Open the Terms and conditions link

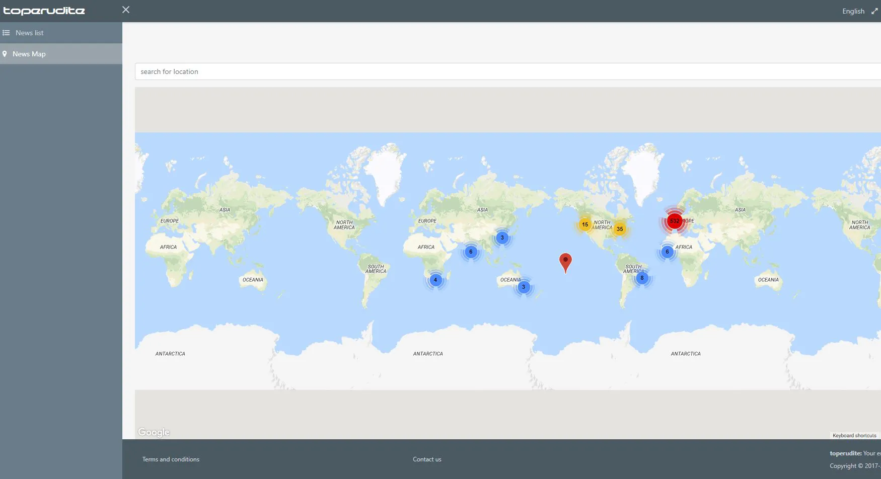171,459
